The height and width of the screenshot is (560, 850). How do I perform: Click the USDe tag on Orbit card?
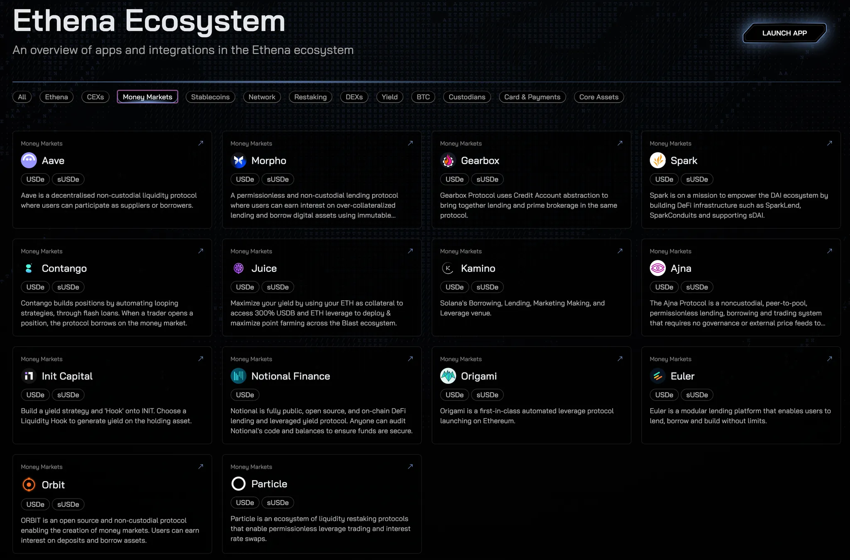pyautogui.click(x=35, y=504)
